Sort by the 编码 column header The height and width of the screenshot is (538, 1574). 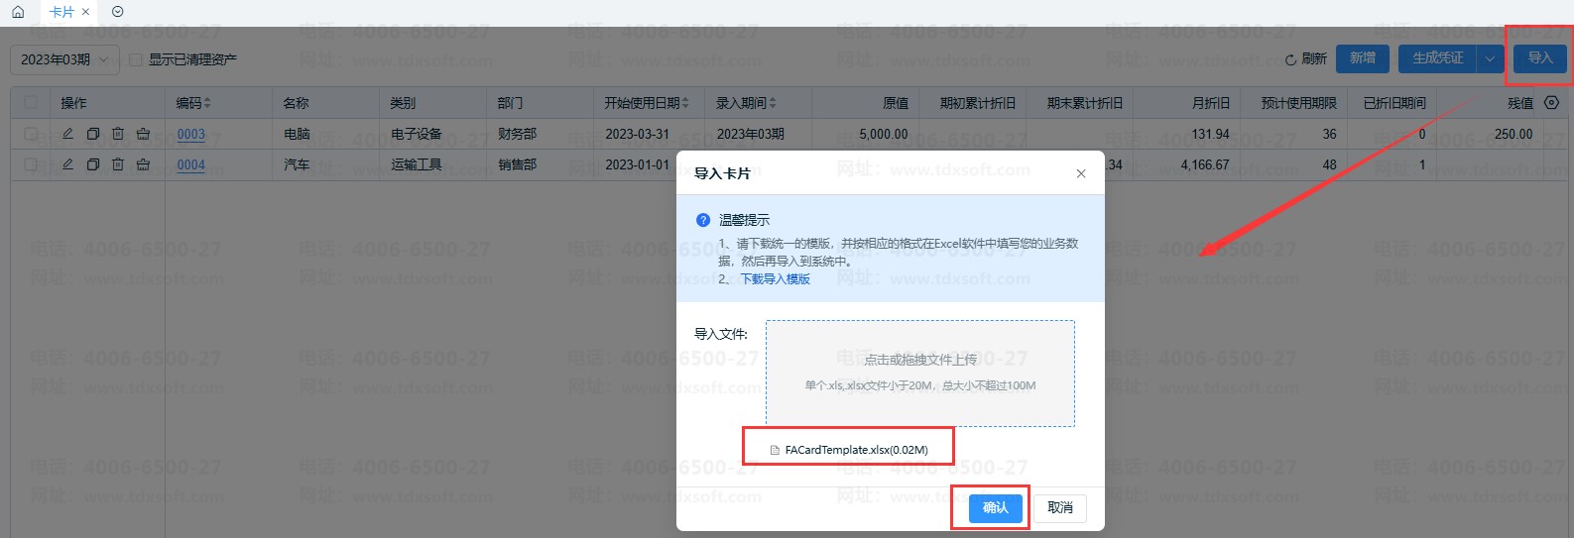tap(193, 102)
